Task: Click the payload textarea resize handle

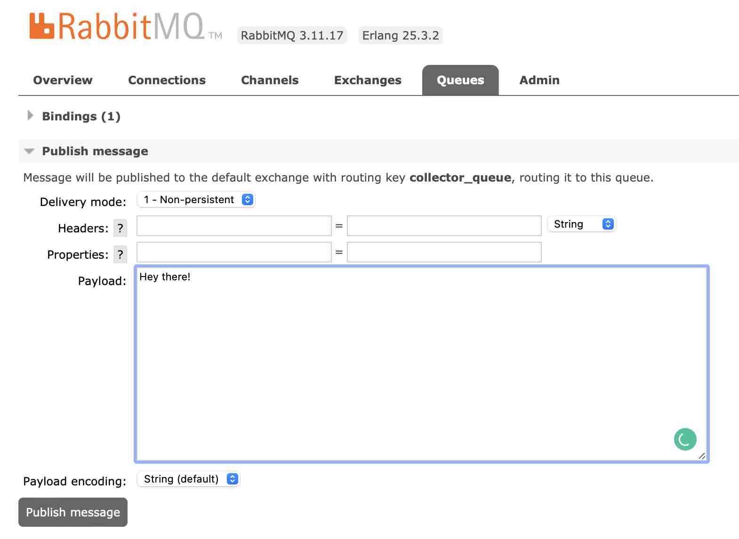Action: pos(701,456)
